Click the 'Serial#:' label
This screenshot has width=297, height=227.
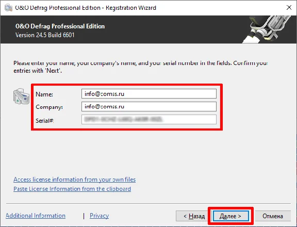pyautogui.click(x=45, y=121)
